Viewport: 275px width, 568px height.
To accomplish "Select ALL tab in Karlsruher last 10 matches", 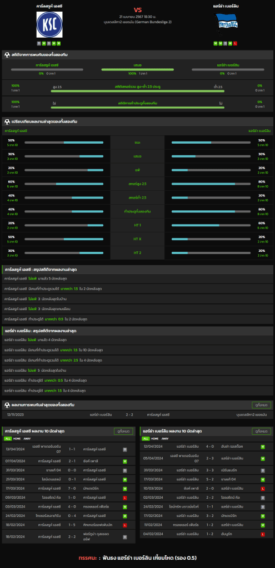I will [x=7, y=439].
